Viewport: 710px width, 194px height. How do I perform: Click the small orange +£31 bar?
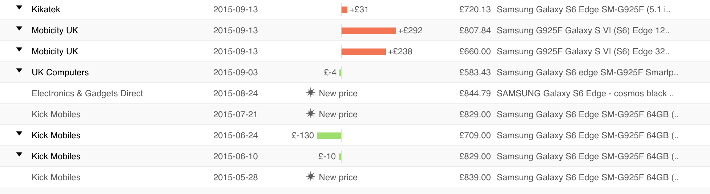point(344,10)
